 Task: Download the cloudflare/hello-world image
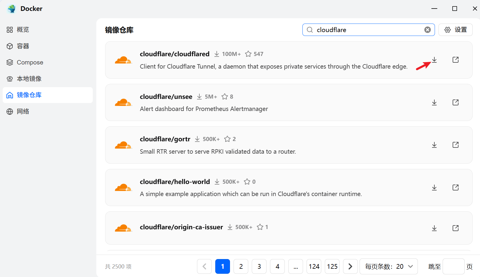[x=434, y=188]
